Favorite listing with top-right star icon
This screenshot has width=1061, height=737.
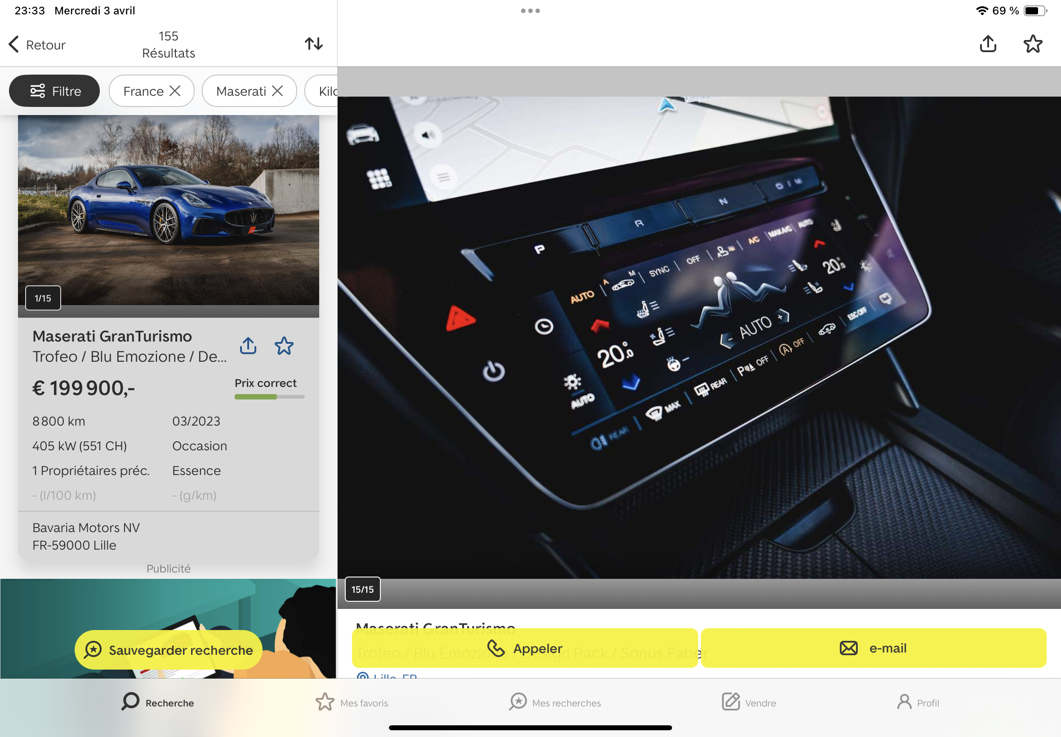[x=1032, y=44]
